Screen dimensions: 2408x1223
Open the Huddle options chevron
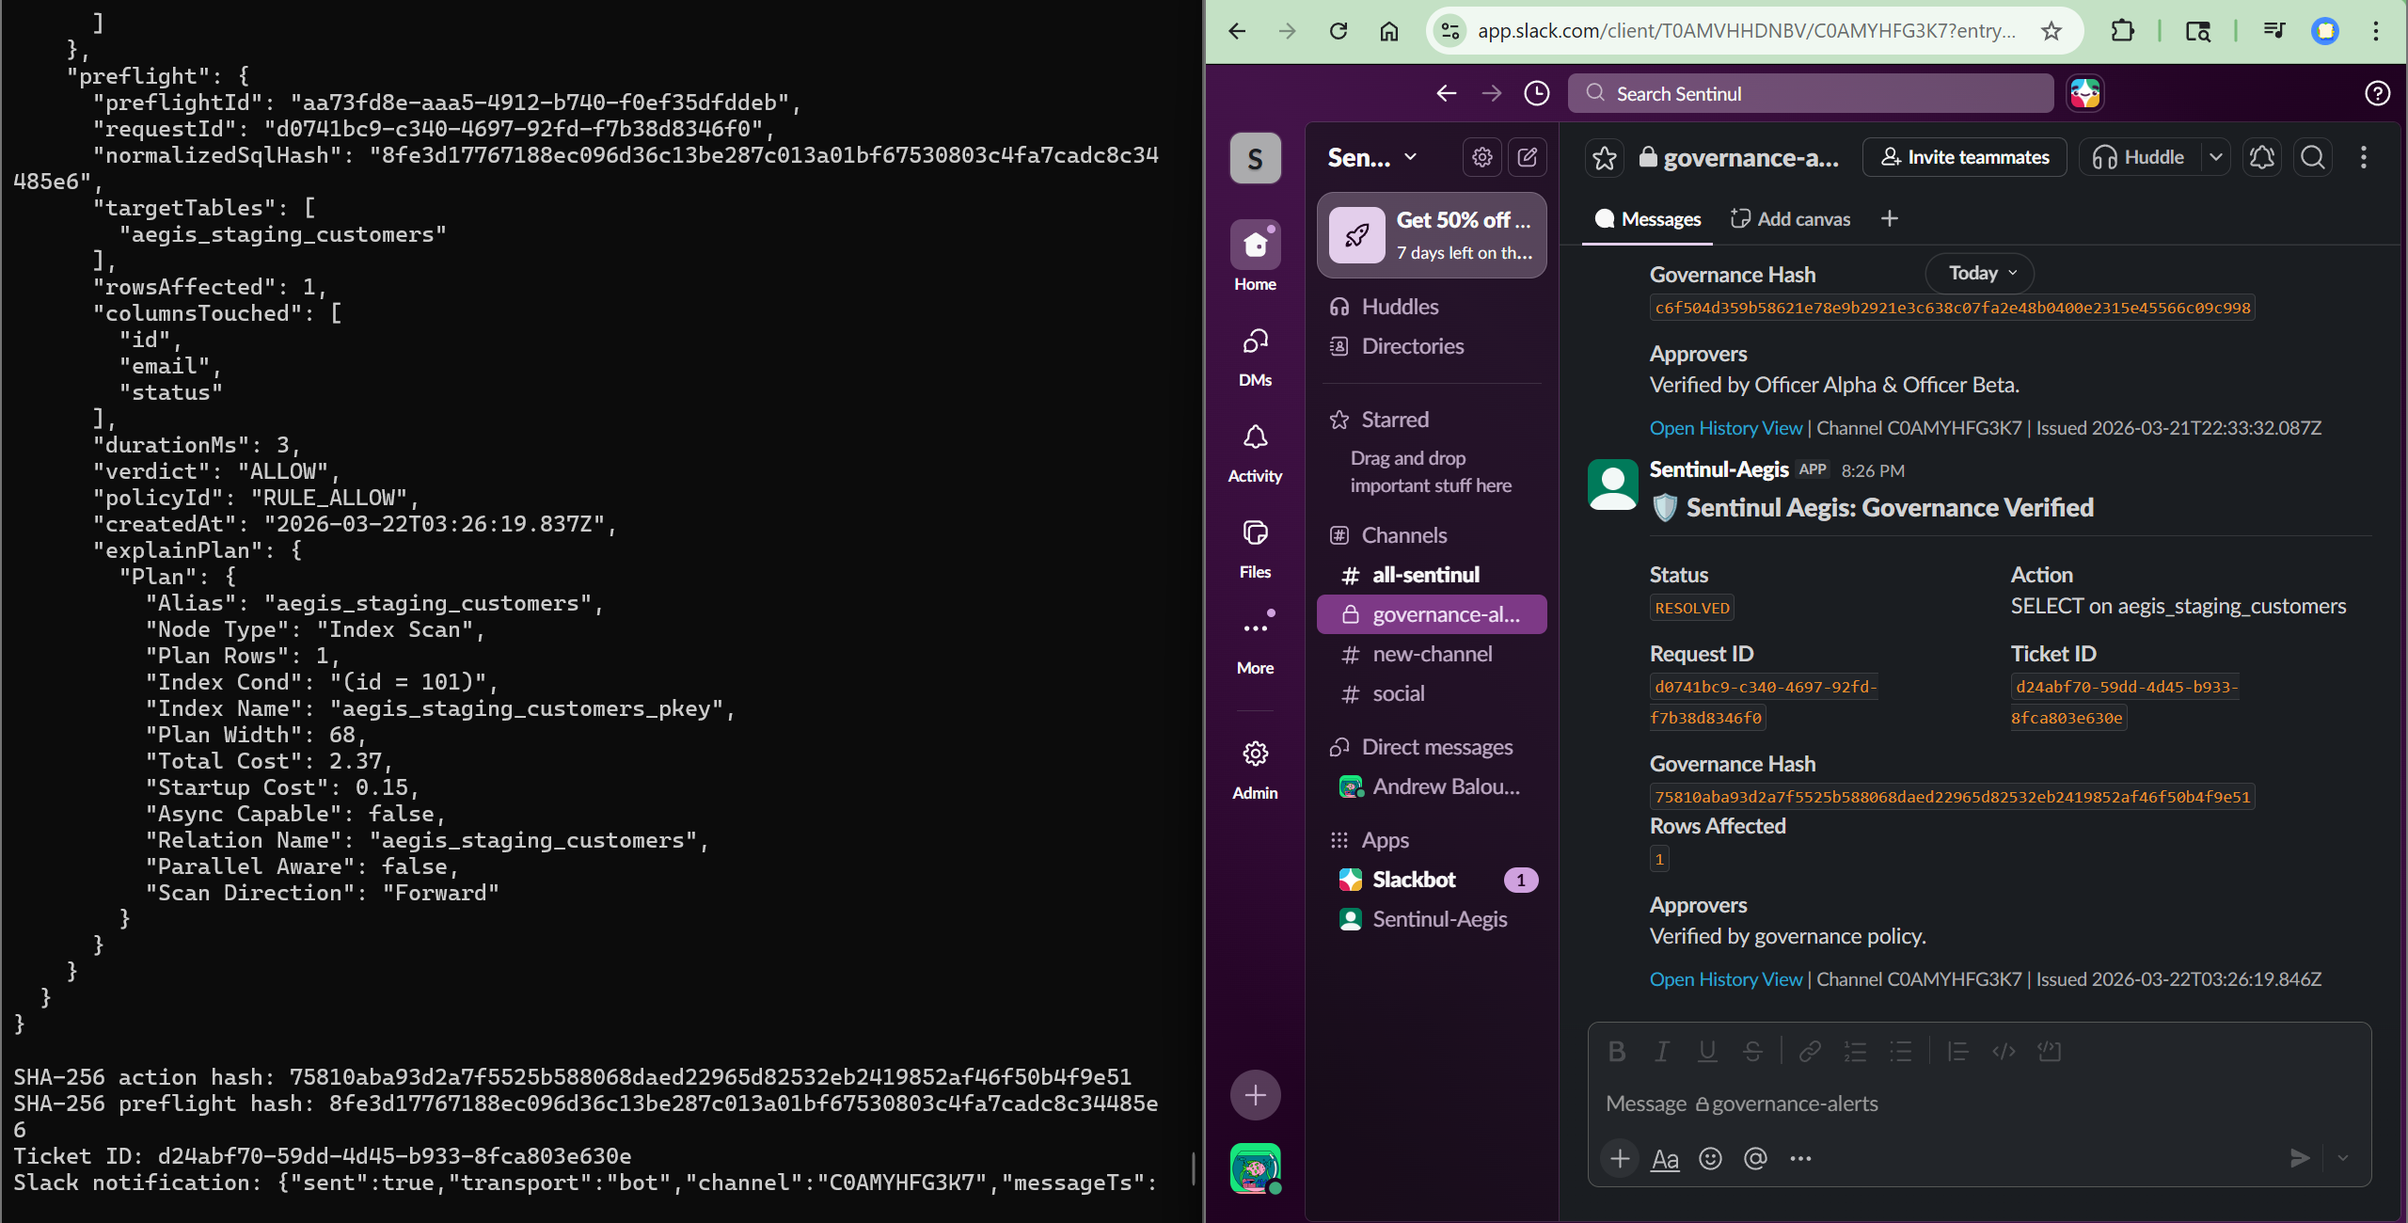(2217, 157)
